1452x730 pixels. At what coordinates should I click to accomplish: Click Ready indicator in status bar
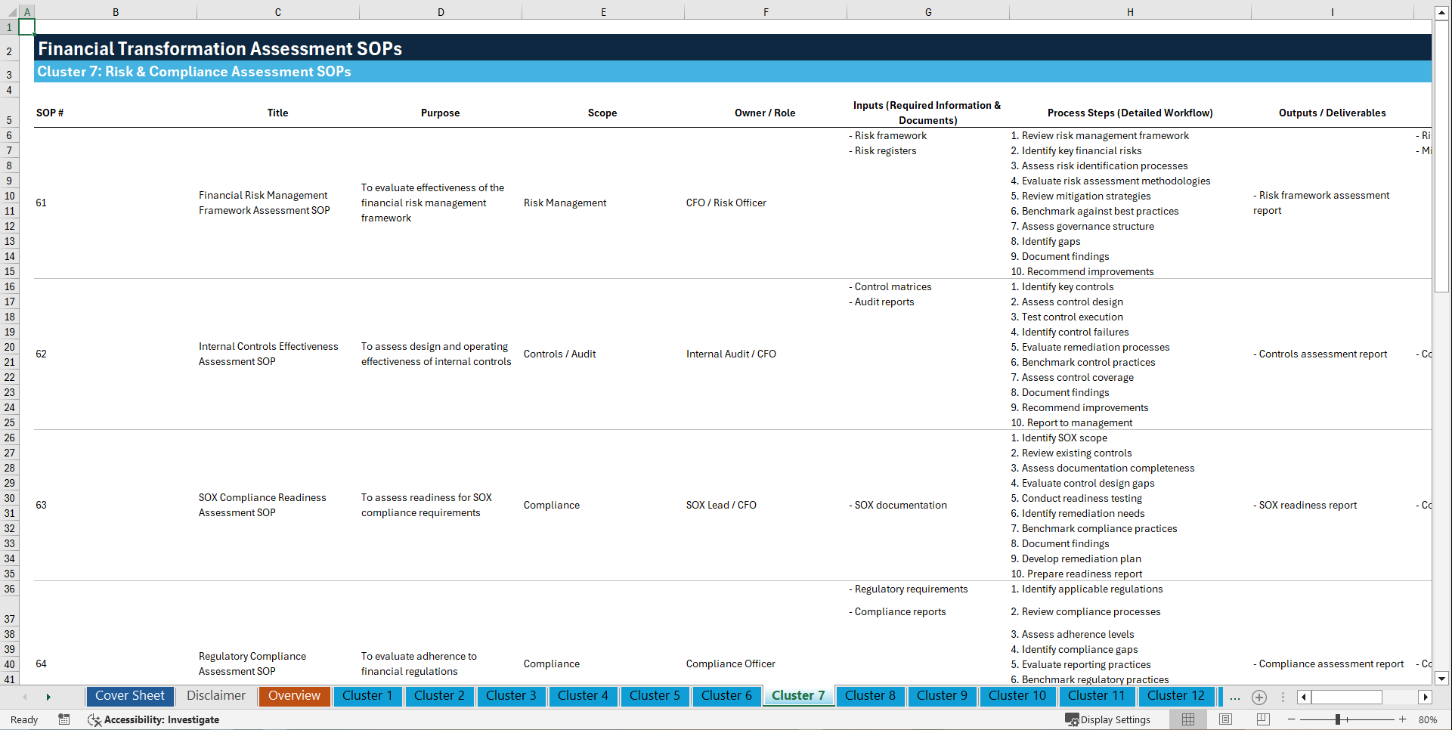[23, 719]
